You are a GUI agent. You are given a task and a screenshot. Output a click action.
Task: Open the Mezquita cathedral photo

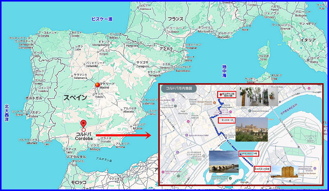252,129
